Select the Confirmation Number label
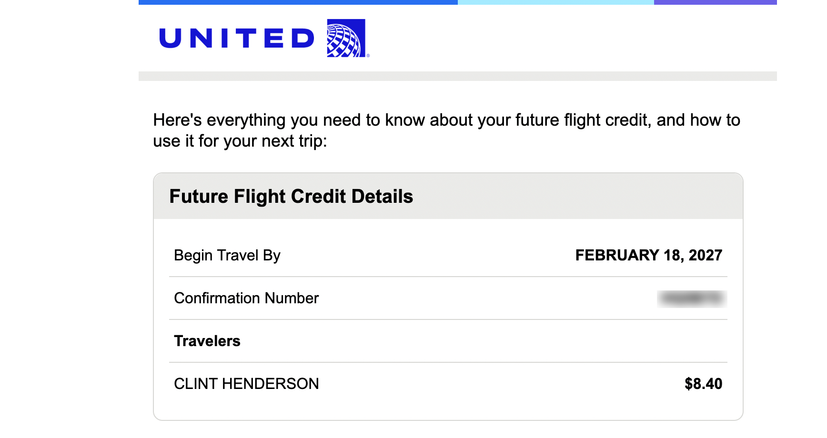The width and height of the screenshot is (827, 438). pyautogui.click(x=246, y=298)
